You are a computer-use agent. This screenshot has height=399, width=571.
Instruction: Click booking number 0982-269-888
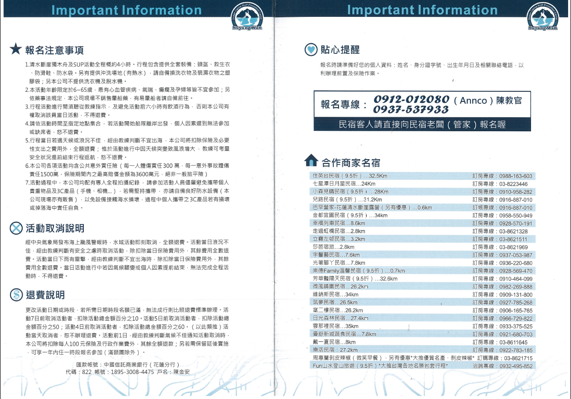pos(516,287)
